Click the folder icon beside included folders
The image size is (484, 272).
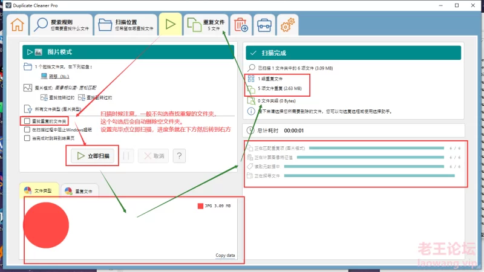(x=28, y=66)
